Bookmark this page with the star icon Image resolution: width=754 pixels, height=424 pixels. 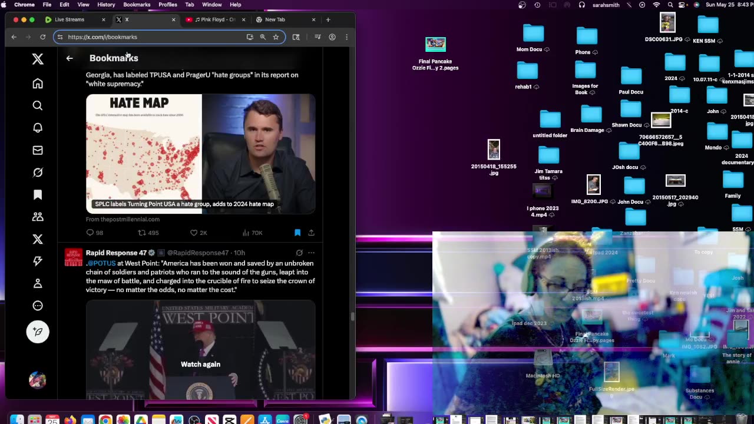click(x=276, y=37)
